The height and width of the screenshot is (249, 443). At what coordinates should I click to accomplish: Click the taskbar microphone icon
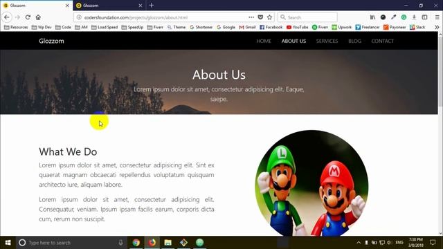[120, 243]
